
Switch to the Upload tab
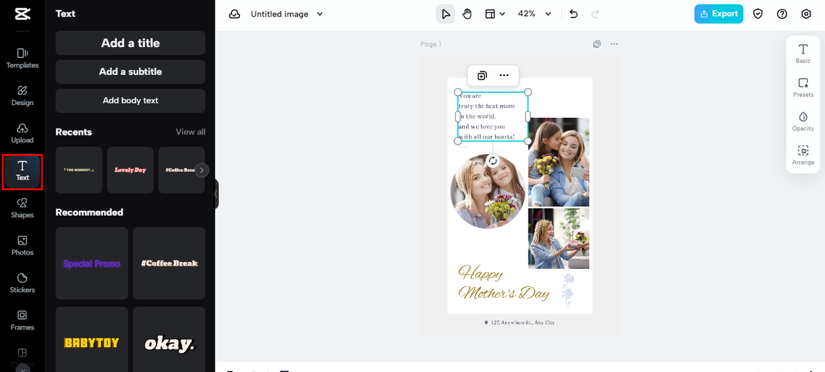(x=23, y=132)
